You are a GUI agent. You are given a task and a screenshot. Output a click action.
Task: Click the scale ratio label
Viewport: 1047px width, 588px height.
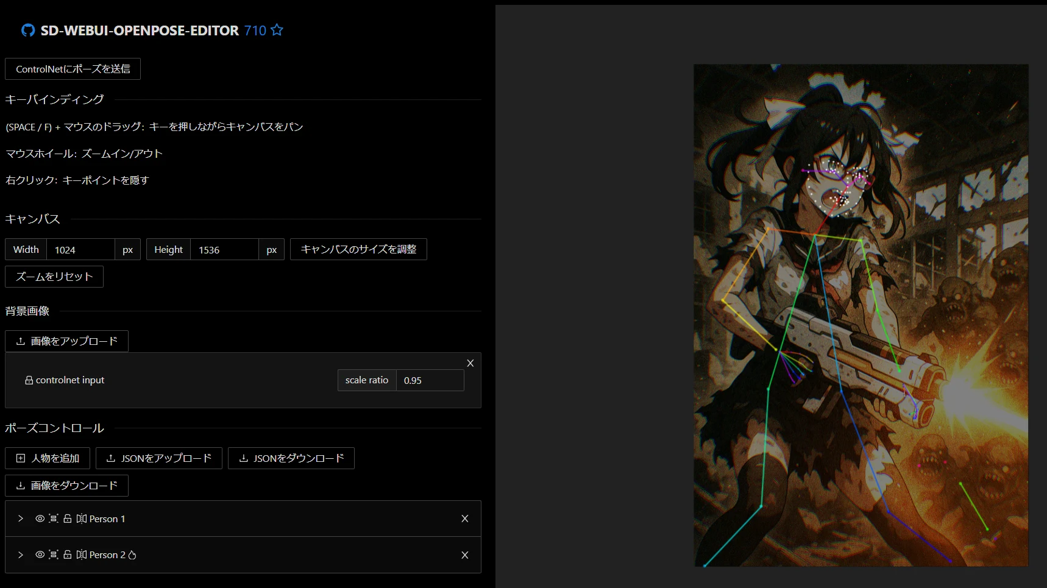(367, 380)
